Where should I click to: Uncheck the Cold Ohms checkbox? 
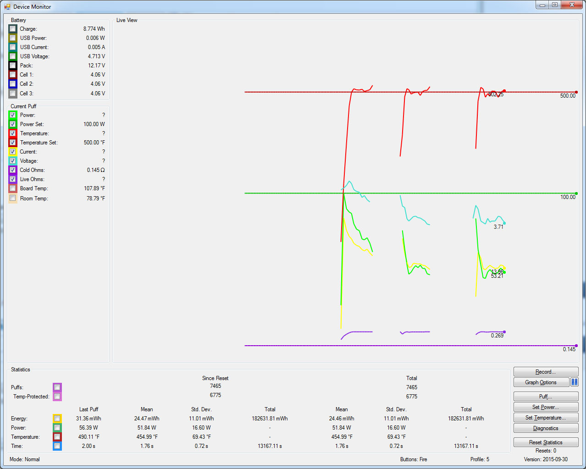point(13,170)
